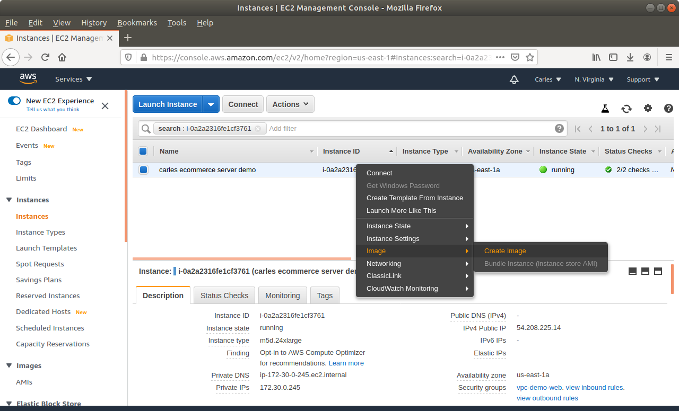Open the table settings gear icon
This screenshot has width=679, height=411.
pos(648,108)
